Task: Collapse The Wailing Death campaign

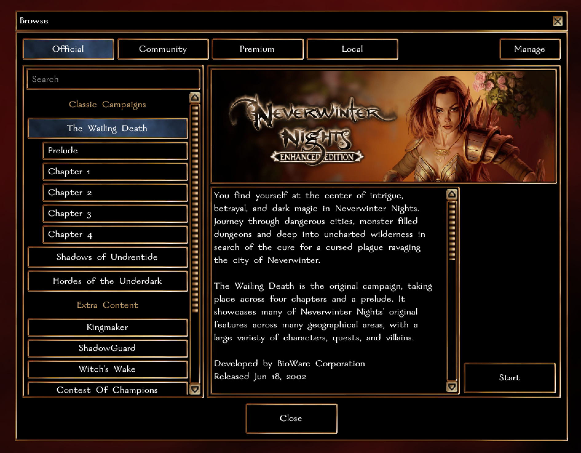Action: point(108,128)
